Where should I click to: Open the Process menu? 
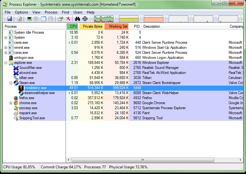coord(51,12)
